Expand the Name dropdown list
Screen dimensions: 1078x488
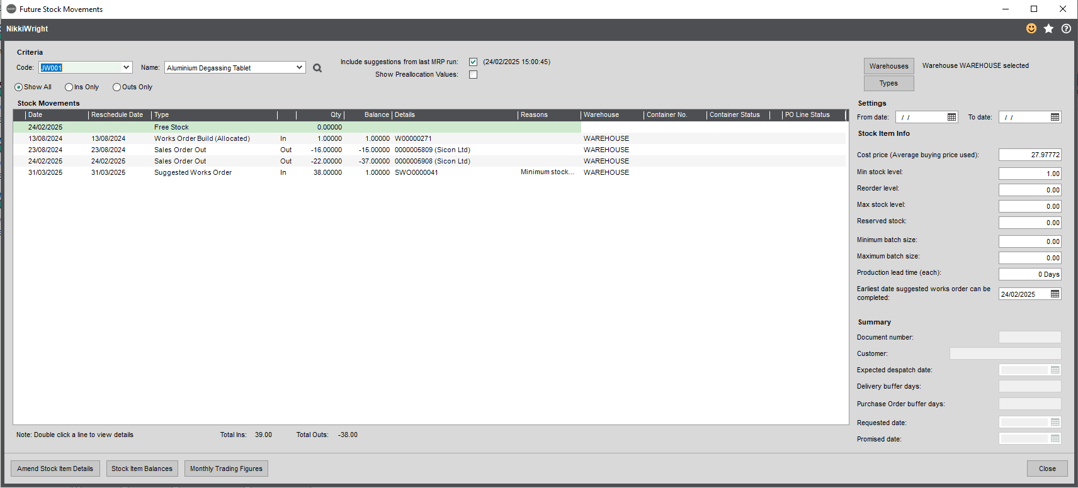(x=299, y=67)
